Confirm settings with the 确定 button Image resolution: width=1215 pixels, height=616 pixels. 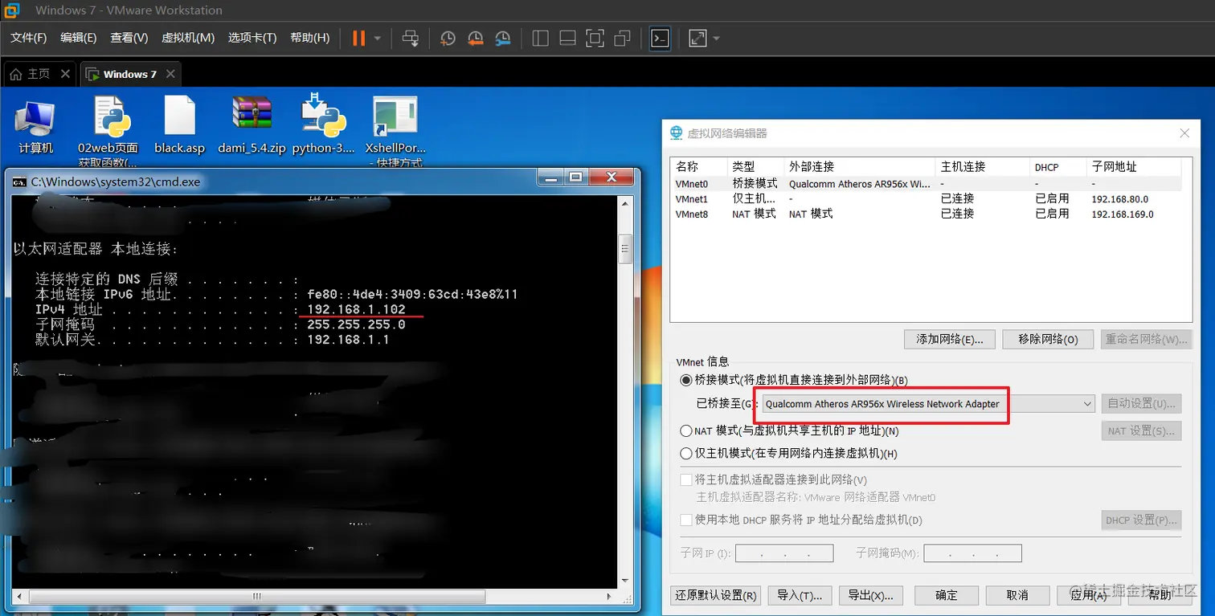[946, 595]
